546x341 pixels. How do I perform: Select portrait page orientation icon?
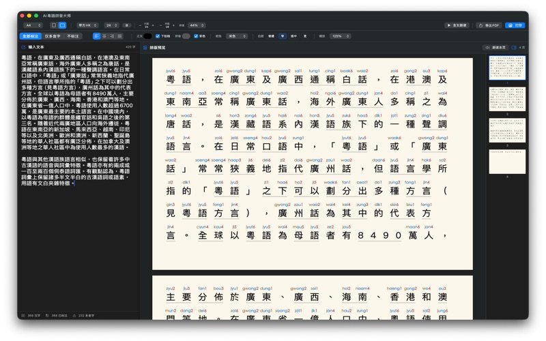pos(54,25)
